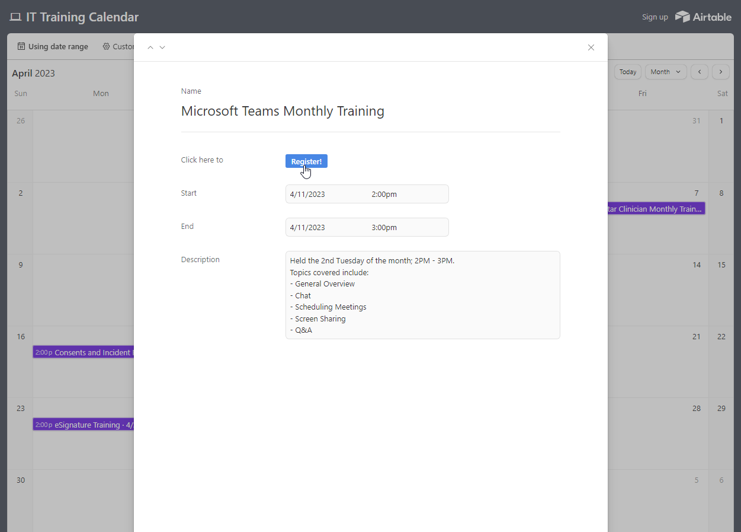The image size is (741, 532).
Task: Click day 30 in the calendar
Action: 21,480
